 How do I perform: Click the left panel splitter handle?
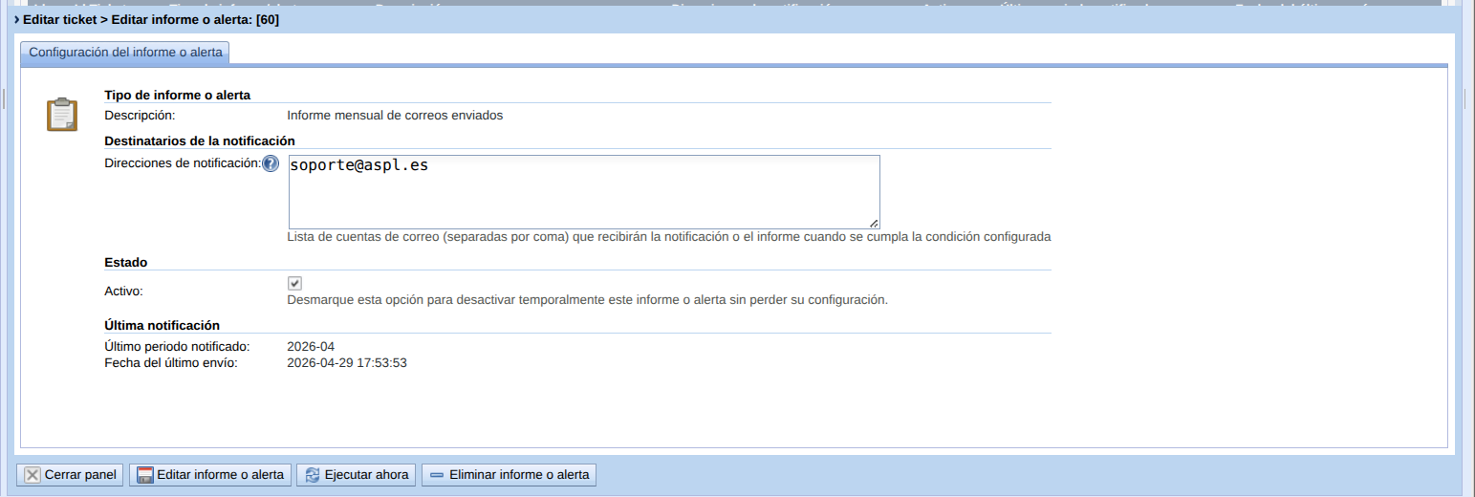(5, 98)
